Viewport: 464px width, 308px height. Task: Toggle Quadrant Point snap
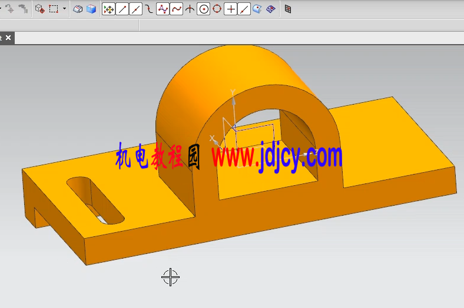217,9
